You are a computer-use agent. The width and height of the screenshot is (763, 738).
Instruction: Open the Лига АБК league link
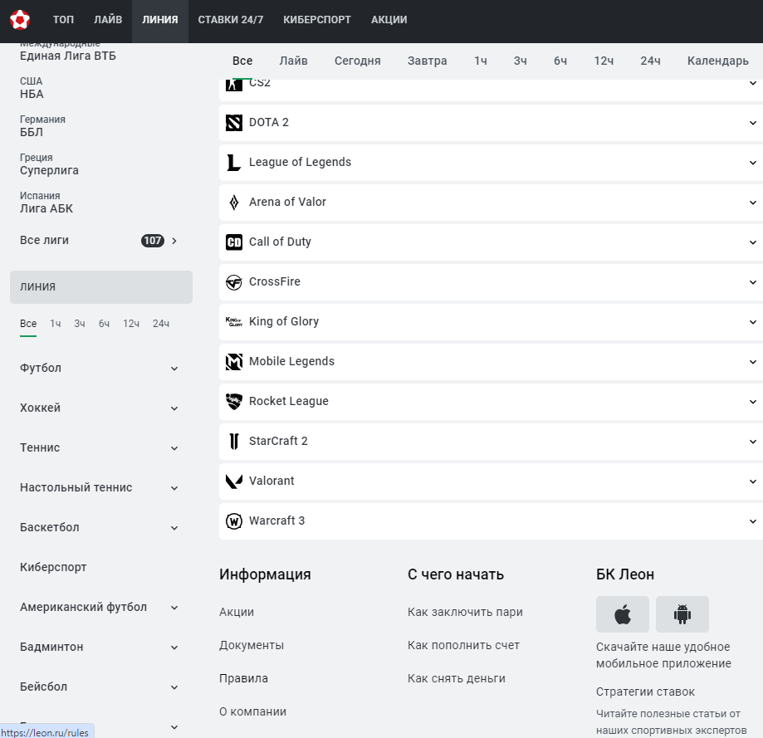coord(46,208)
